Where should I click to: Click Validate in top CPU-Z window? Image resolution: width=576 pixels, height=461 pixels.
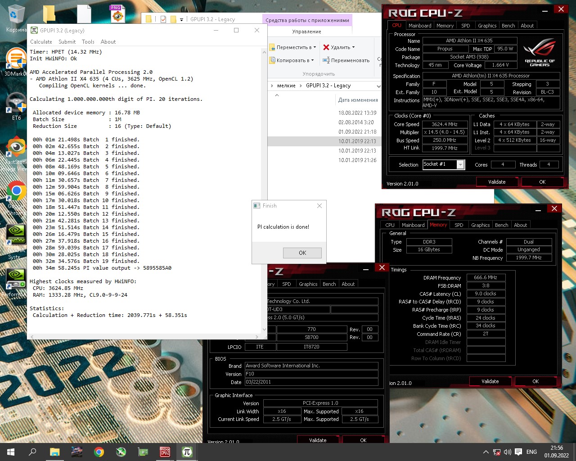[497, 182]
